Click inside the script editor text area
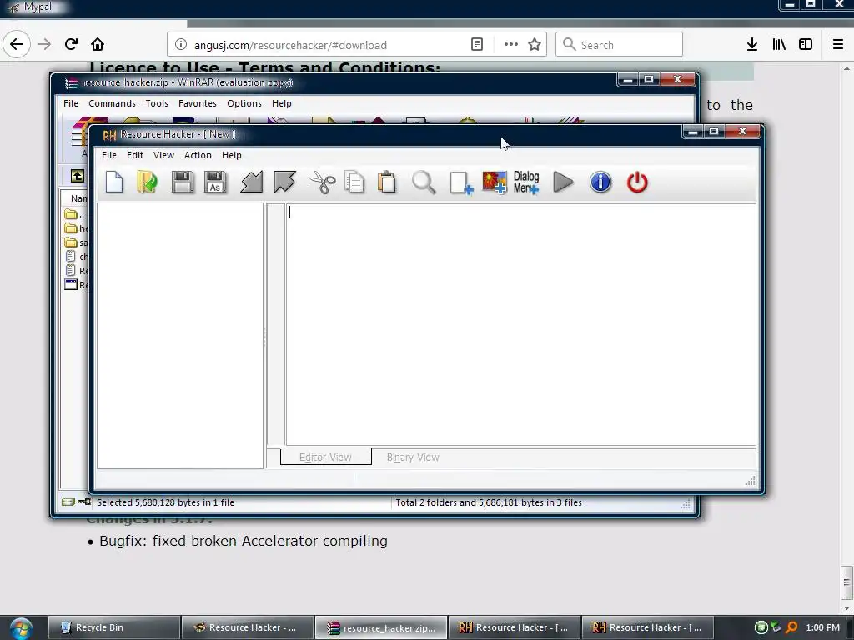This screenshot has width=854, height=640. coord(520,325)
